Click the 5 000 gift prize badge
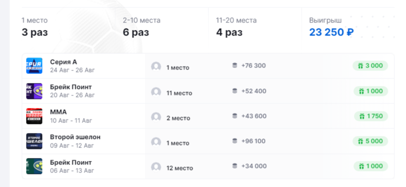Image resolution: width=406 pixels, height=187 pixels. [370, 141]
